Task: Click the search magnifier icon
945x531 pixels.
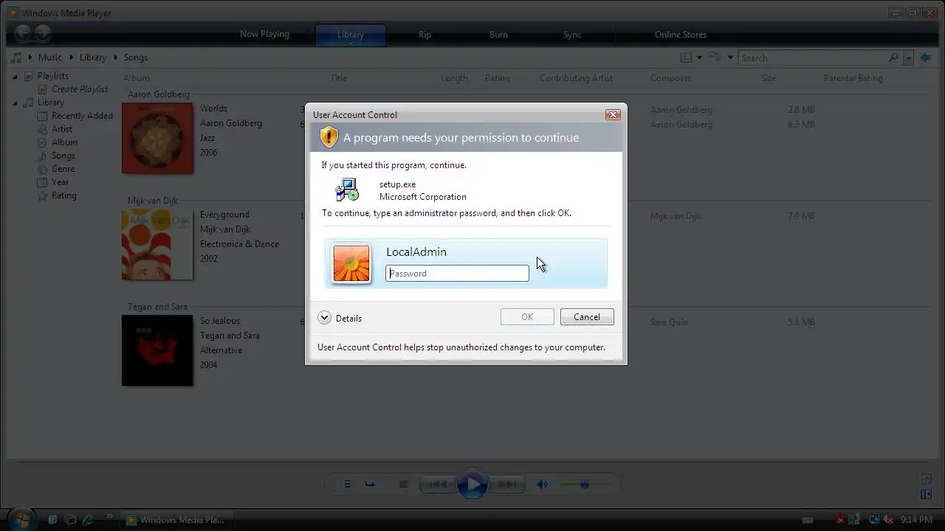Action: click(893, 58)
